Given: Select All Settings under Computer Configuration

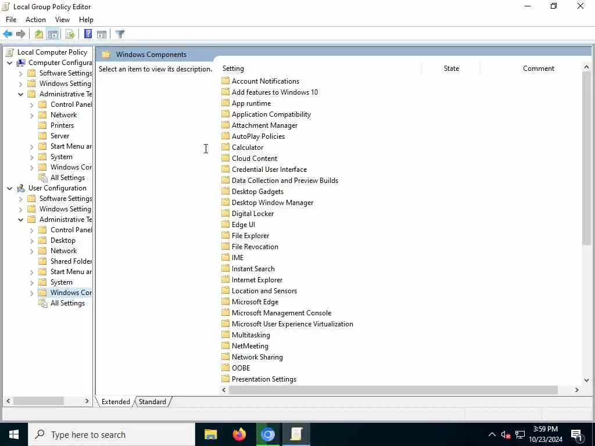Looking at the screenshot, I should (x=67, y=178).
